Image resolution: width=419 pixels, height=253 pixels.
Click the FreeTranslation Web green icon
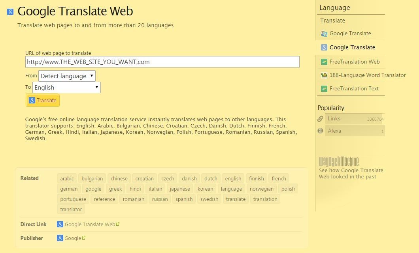324,62
